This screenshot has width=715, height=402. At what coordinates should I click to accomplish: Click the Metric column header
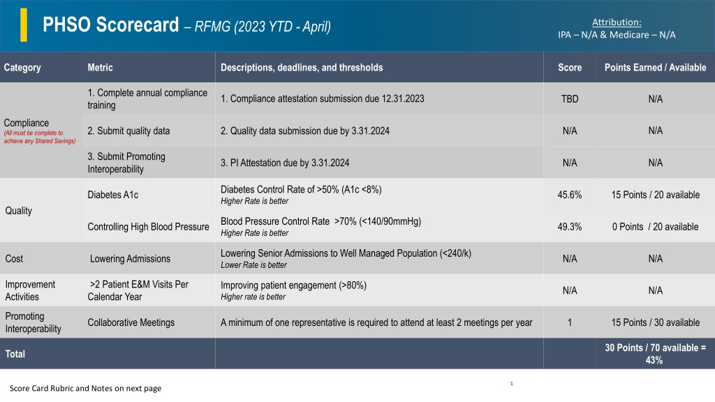100,68
